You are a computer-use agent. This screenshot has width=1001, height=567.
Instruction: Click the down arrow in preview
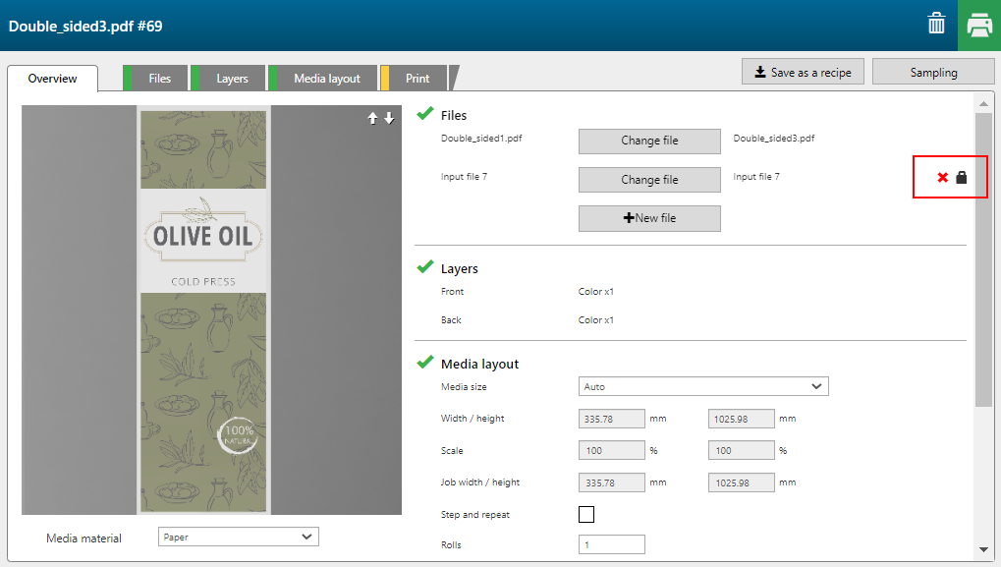click(x=389, y=118)
